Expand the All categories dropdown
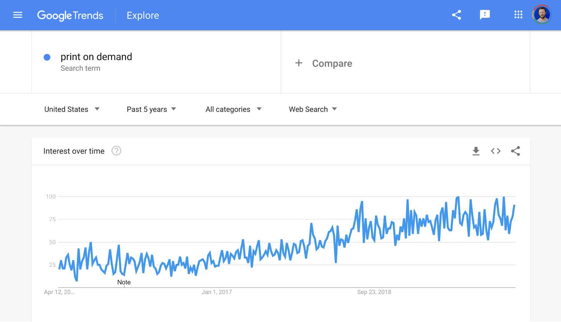This screenshot has width=561, height=322. click(x=233, y=109)
